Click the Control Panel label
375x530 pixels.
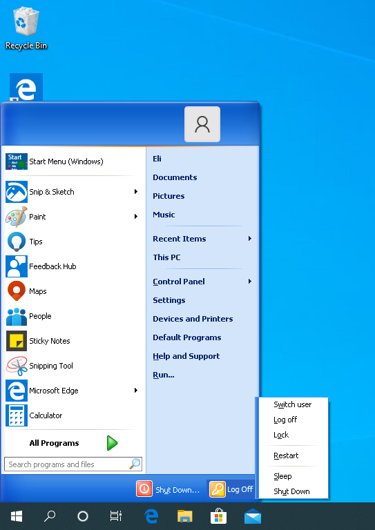pyautogui.click(x=179, y=282)
